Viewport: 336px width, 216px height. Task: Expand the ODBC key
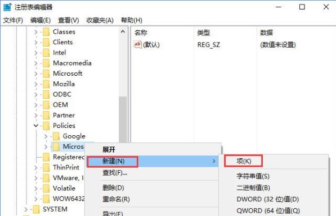(36, 94)
